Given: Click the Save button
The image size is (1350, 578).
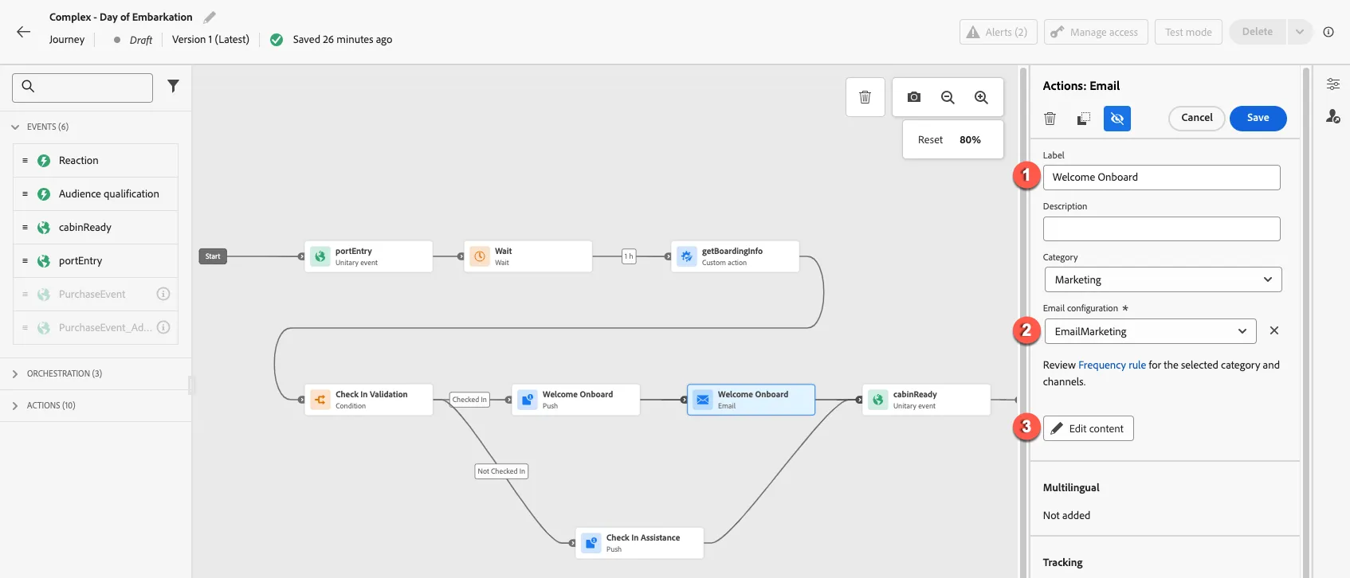Looking at the screenshot, I should [1258, 118].
